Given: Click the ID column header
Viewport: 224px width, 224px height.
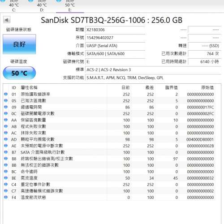Looking at the screenshot, I should [x=14, y=88].
